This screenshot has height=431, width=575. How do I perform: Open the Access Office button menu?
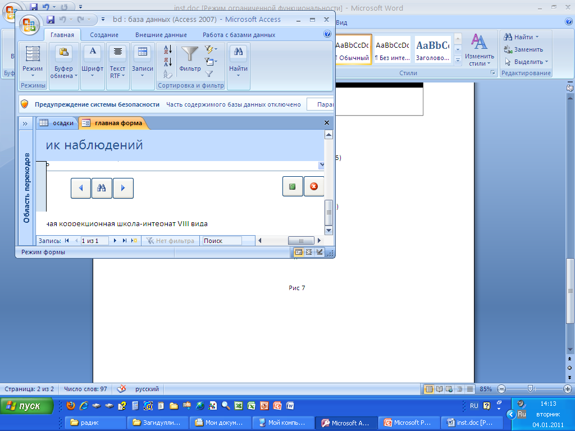point(29,25)
